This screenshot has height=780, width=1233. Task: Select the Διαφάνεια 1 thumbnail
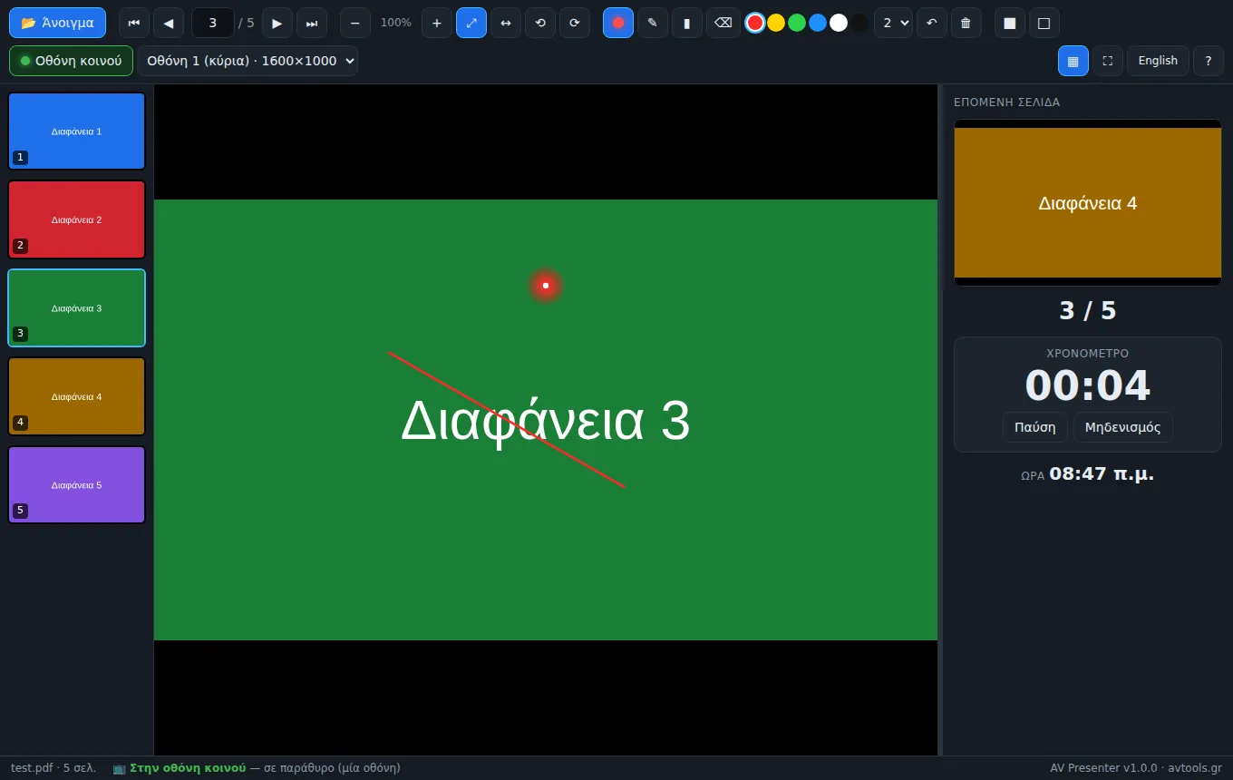77,132
